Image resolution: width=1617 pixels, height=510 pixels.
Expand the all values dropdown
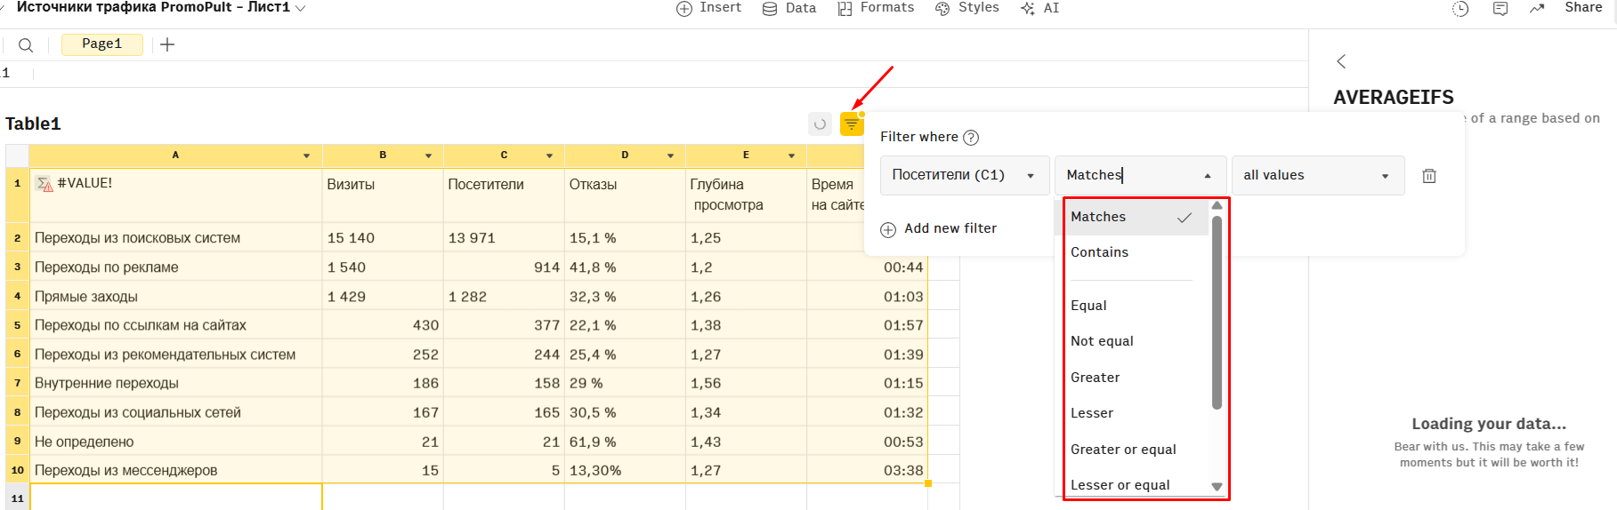pyautogui.click(x=1316, y=176)
